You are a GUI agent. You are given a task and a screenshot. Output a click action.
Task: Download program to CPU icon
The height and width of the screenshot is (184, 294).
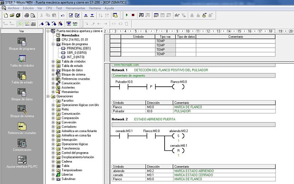tap(92, 15)
